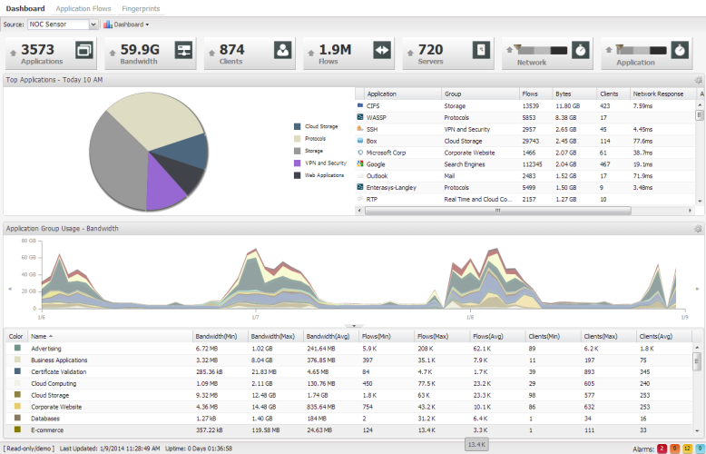Sort by the Name column header
The height and width of the screenshot is (454, 706).
tap(110, 337)
